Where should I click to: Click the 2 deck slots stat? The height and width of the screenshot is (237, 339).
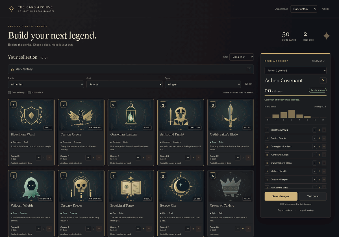click(308, 36)
